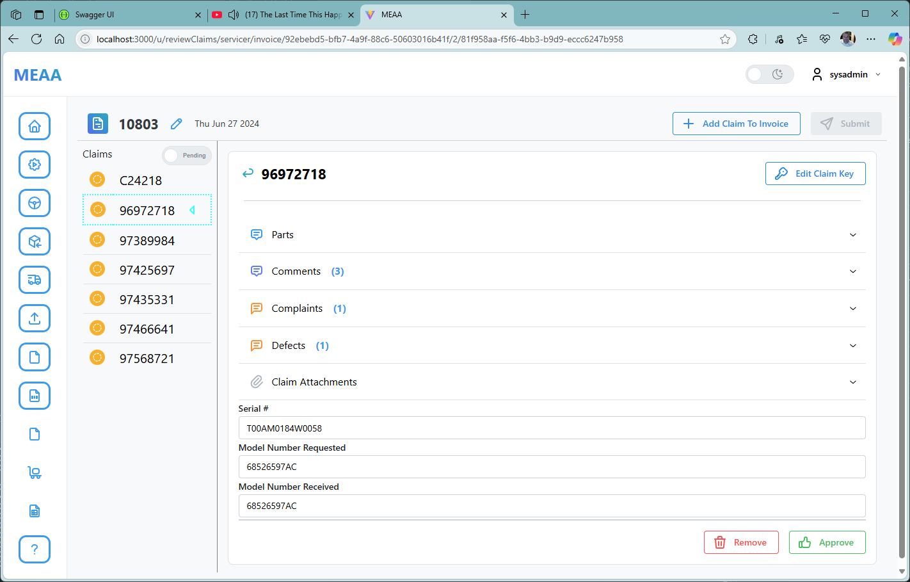
Task: Open the package return box icon
Action: coord(35,241)
